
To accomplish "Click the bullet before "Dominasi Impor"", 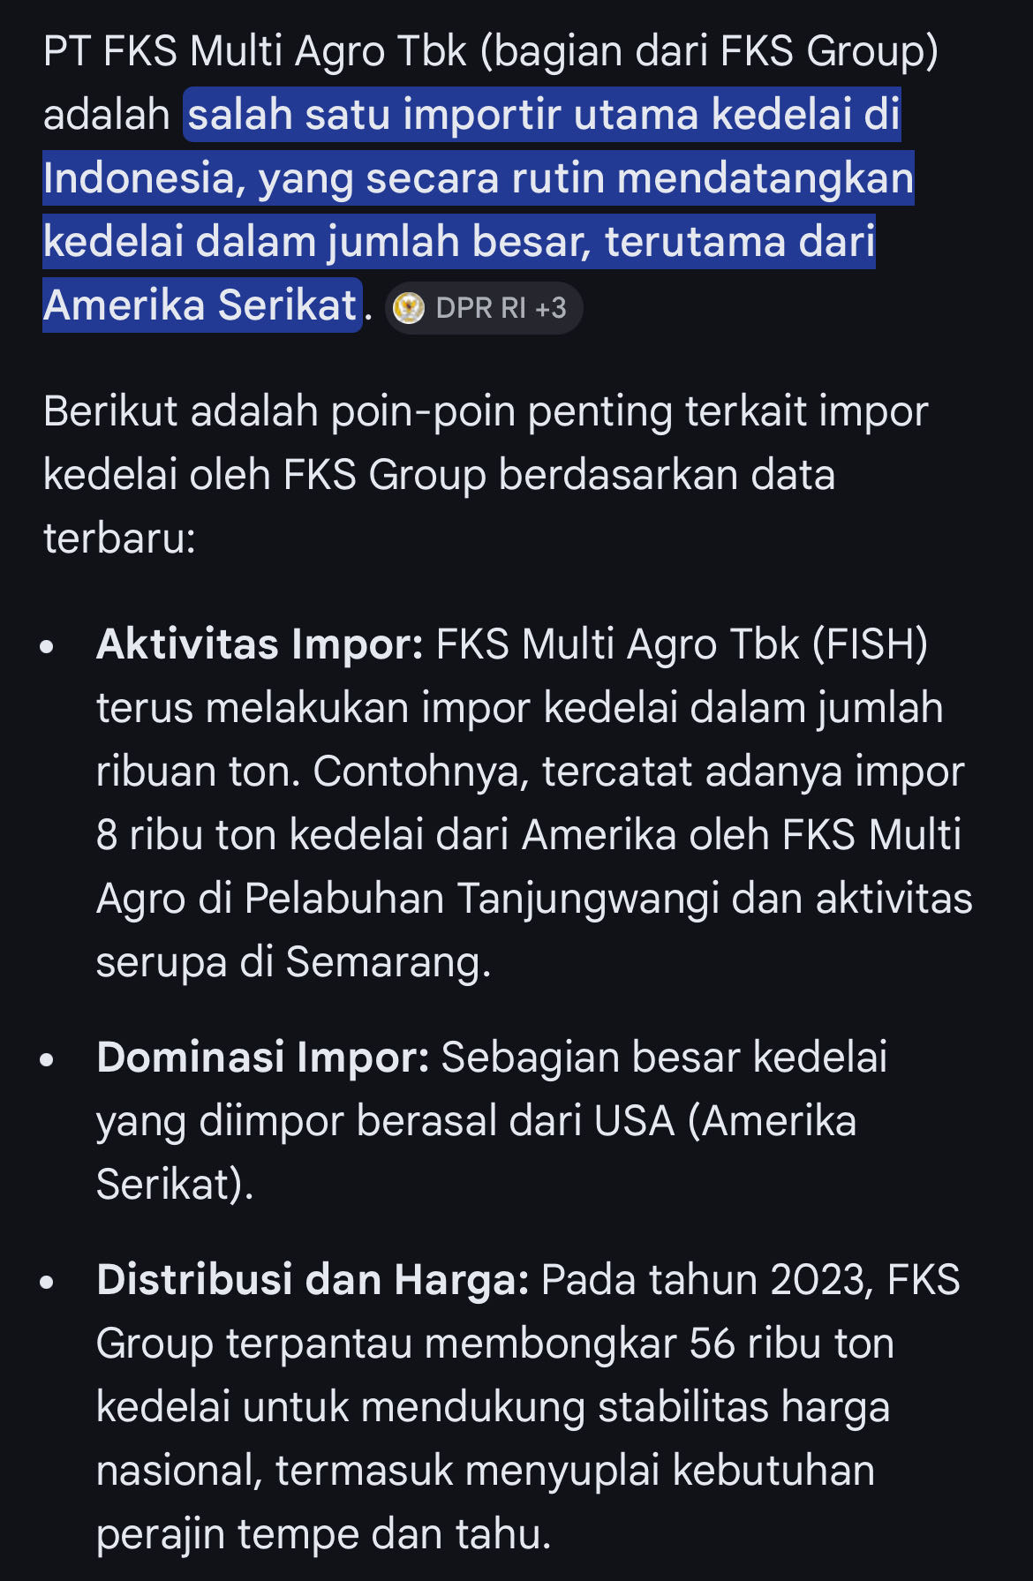I will click(48, 1060).
